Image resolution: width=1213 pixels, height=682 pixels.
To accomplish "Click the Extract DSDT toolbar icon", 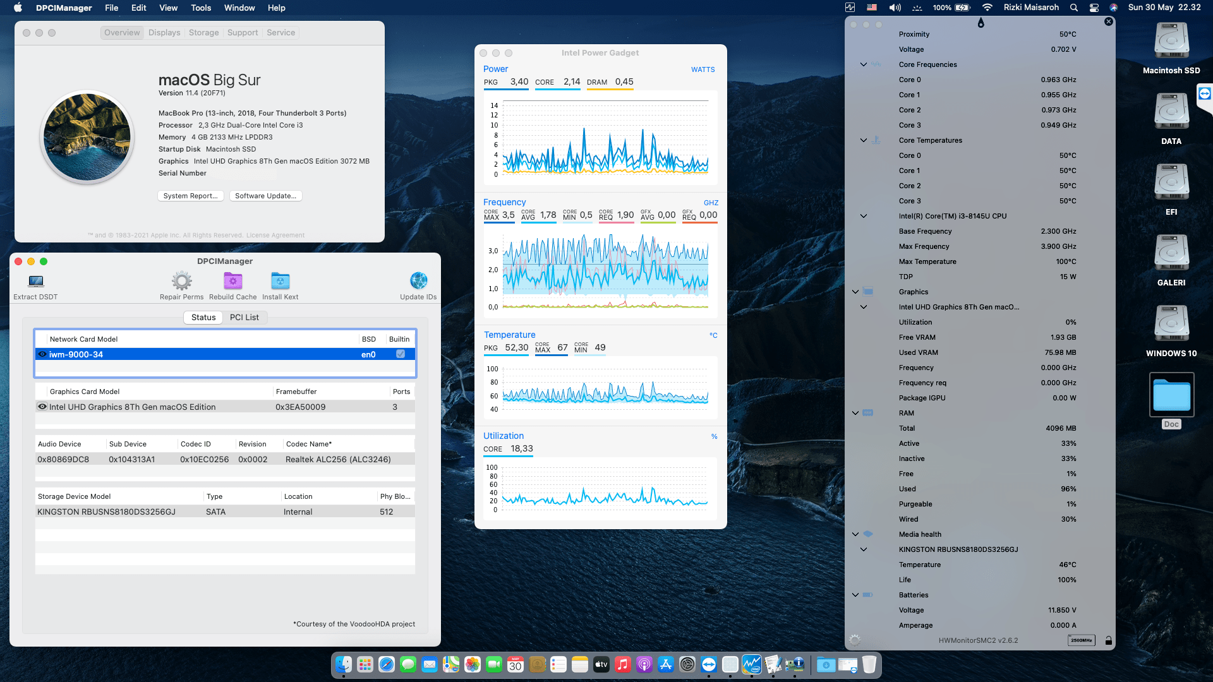I will 36,281.
